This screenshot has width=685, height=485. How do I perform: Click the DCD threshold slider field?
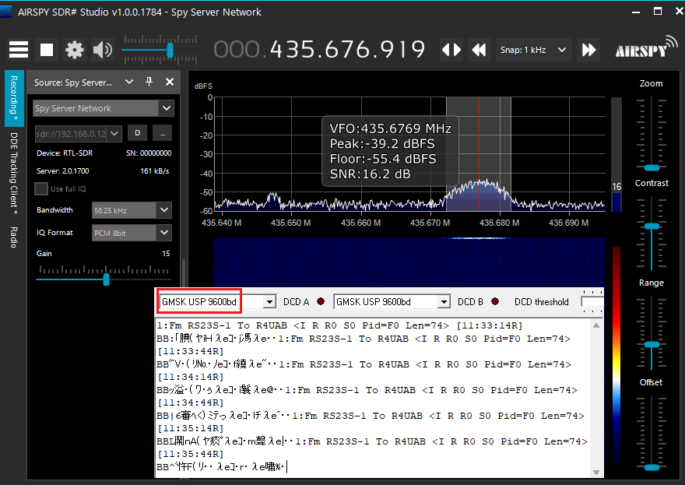tap(592, 301)
